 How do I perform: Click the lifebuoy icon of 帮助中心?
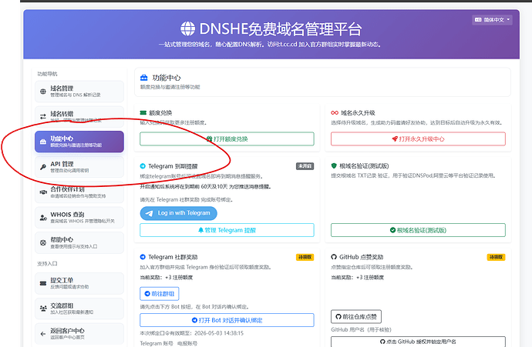click(43, 242)
